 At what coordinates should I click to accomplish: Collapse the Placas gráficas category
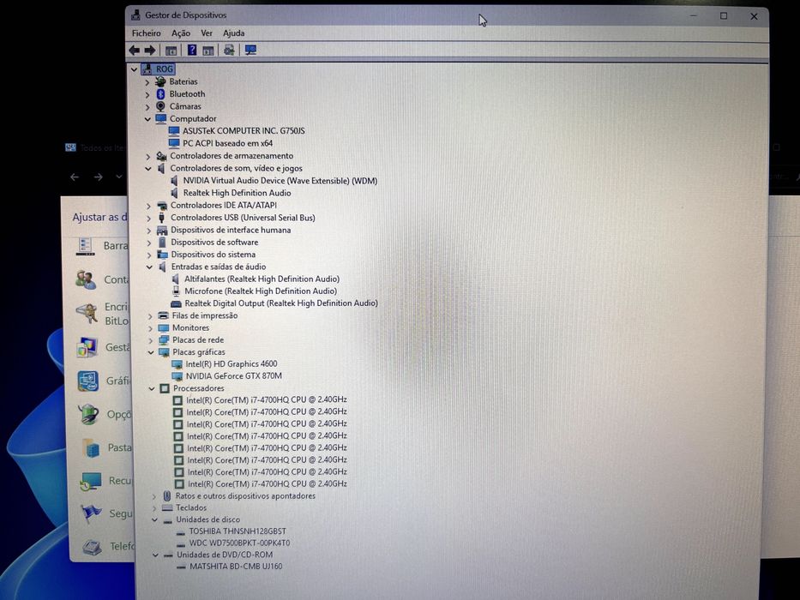[151, 352]
